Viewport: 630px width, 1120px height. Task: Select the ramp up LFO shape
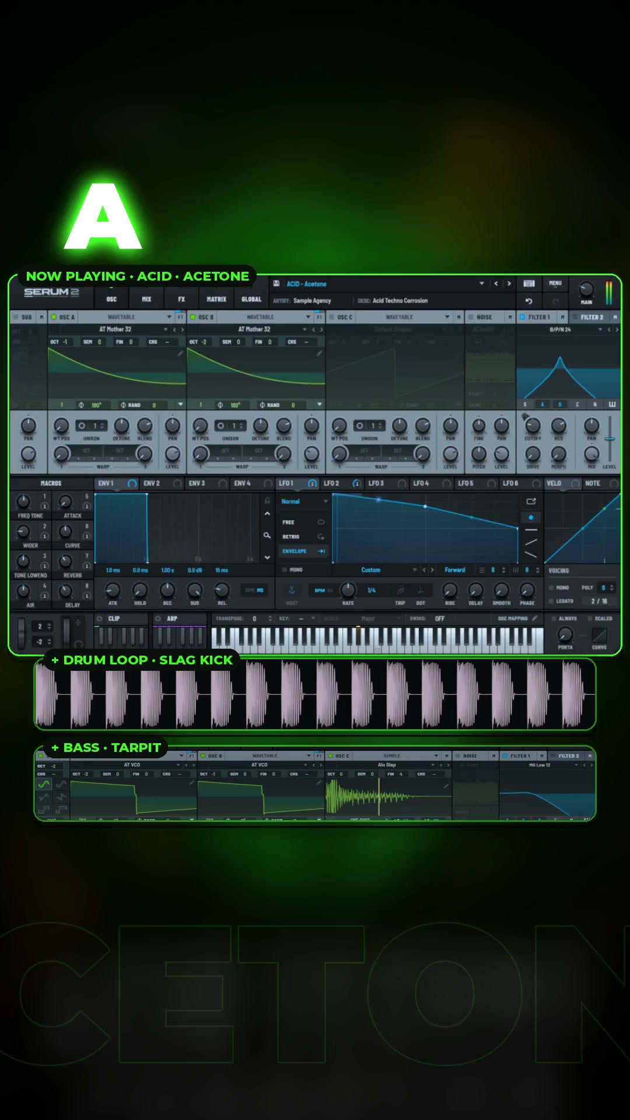[531, 542]
